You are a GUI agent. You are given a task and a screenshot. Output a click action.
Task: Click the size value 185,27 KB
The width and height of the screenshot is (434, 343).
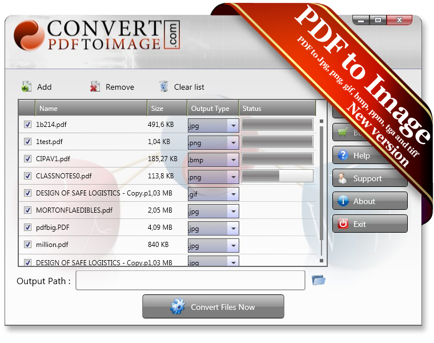163,159
